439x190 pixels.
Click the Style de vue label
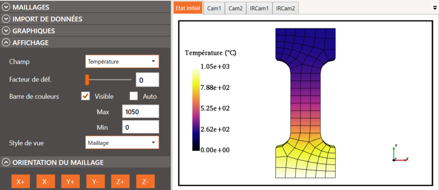tap(27, 143)
